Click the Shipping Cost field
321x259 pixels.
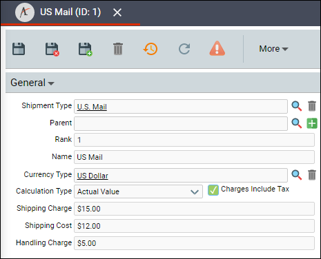(x=194, y=226)
